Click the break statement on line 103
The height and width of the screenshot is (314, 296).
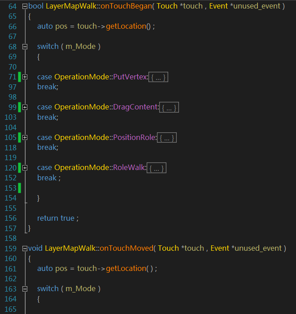48,117
